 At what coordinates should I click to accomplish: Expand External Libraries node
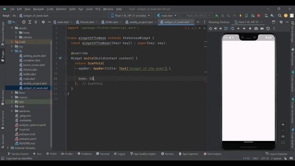8,148
